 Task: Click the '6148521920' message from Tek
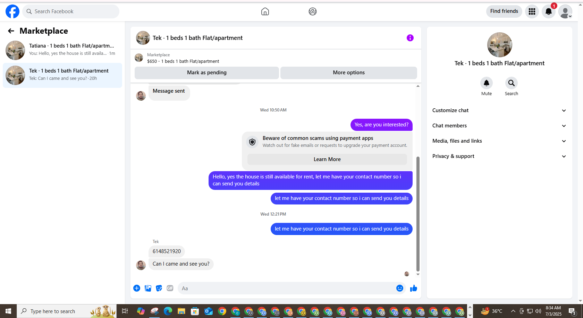coord(167,251)
